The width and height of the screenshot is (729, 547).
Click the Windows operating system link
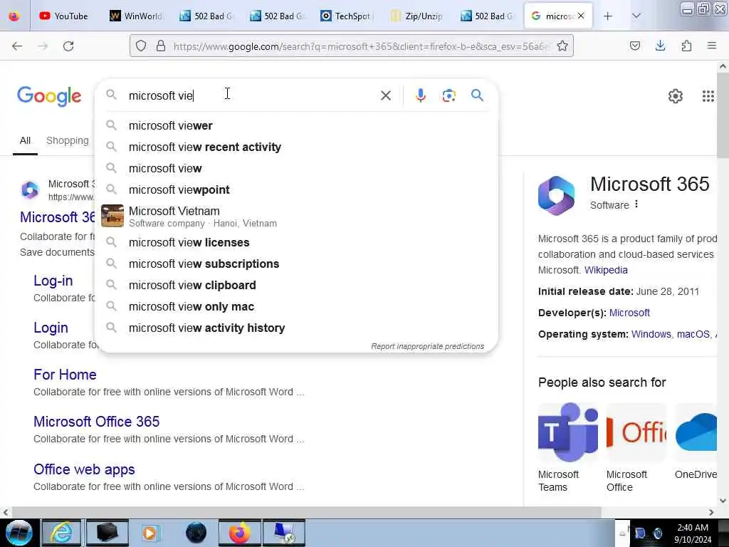coord(651,335)
